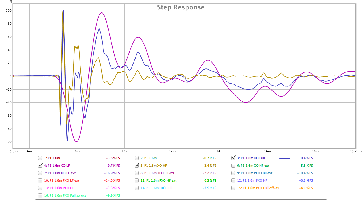
Task: Click legend value -2.2 % FS
Action: [x=209, y=173]
